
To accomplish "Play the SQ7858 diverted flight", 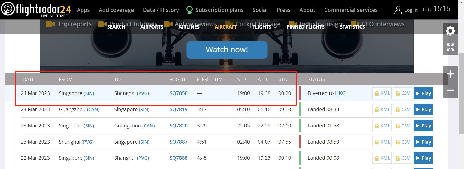I will point(423,93).
